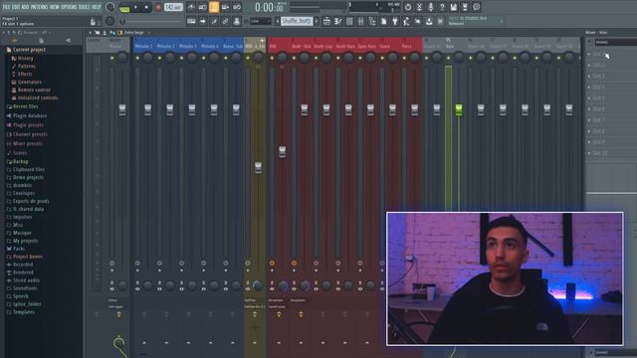Viewport: 637px width, 358px height.
Task: Mute the Melodie 4 track LED
Action: point(203,58)
